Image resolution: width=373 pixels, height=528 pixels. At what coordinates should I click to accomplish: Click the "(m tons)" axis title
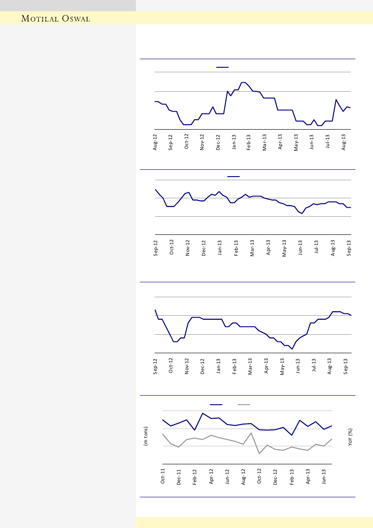pyautogui.click(x=146, y=436)
